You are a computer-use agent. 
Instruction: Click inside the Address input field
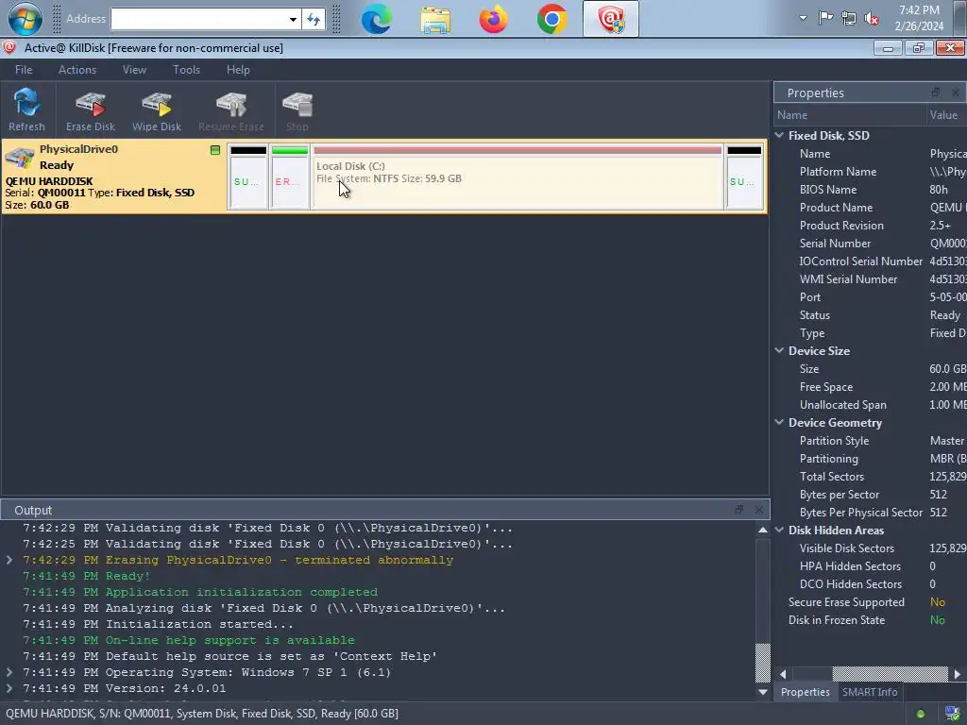(x=198, y=19)
